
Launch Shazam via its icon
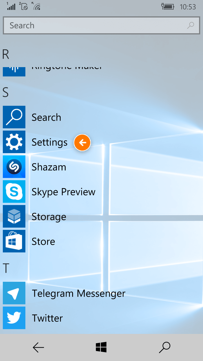[14, 167]
